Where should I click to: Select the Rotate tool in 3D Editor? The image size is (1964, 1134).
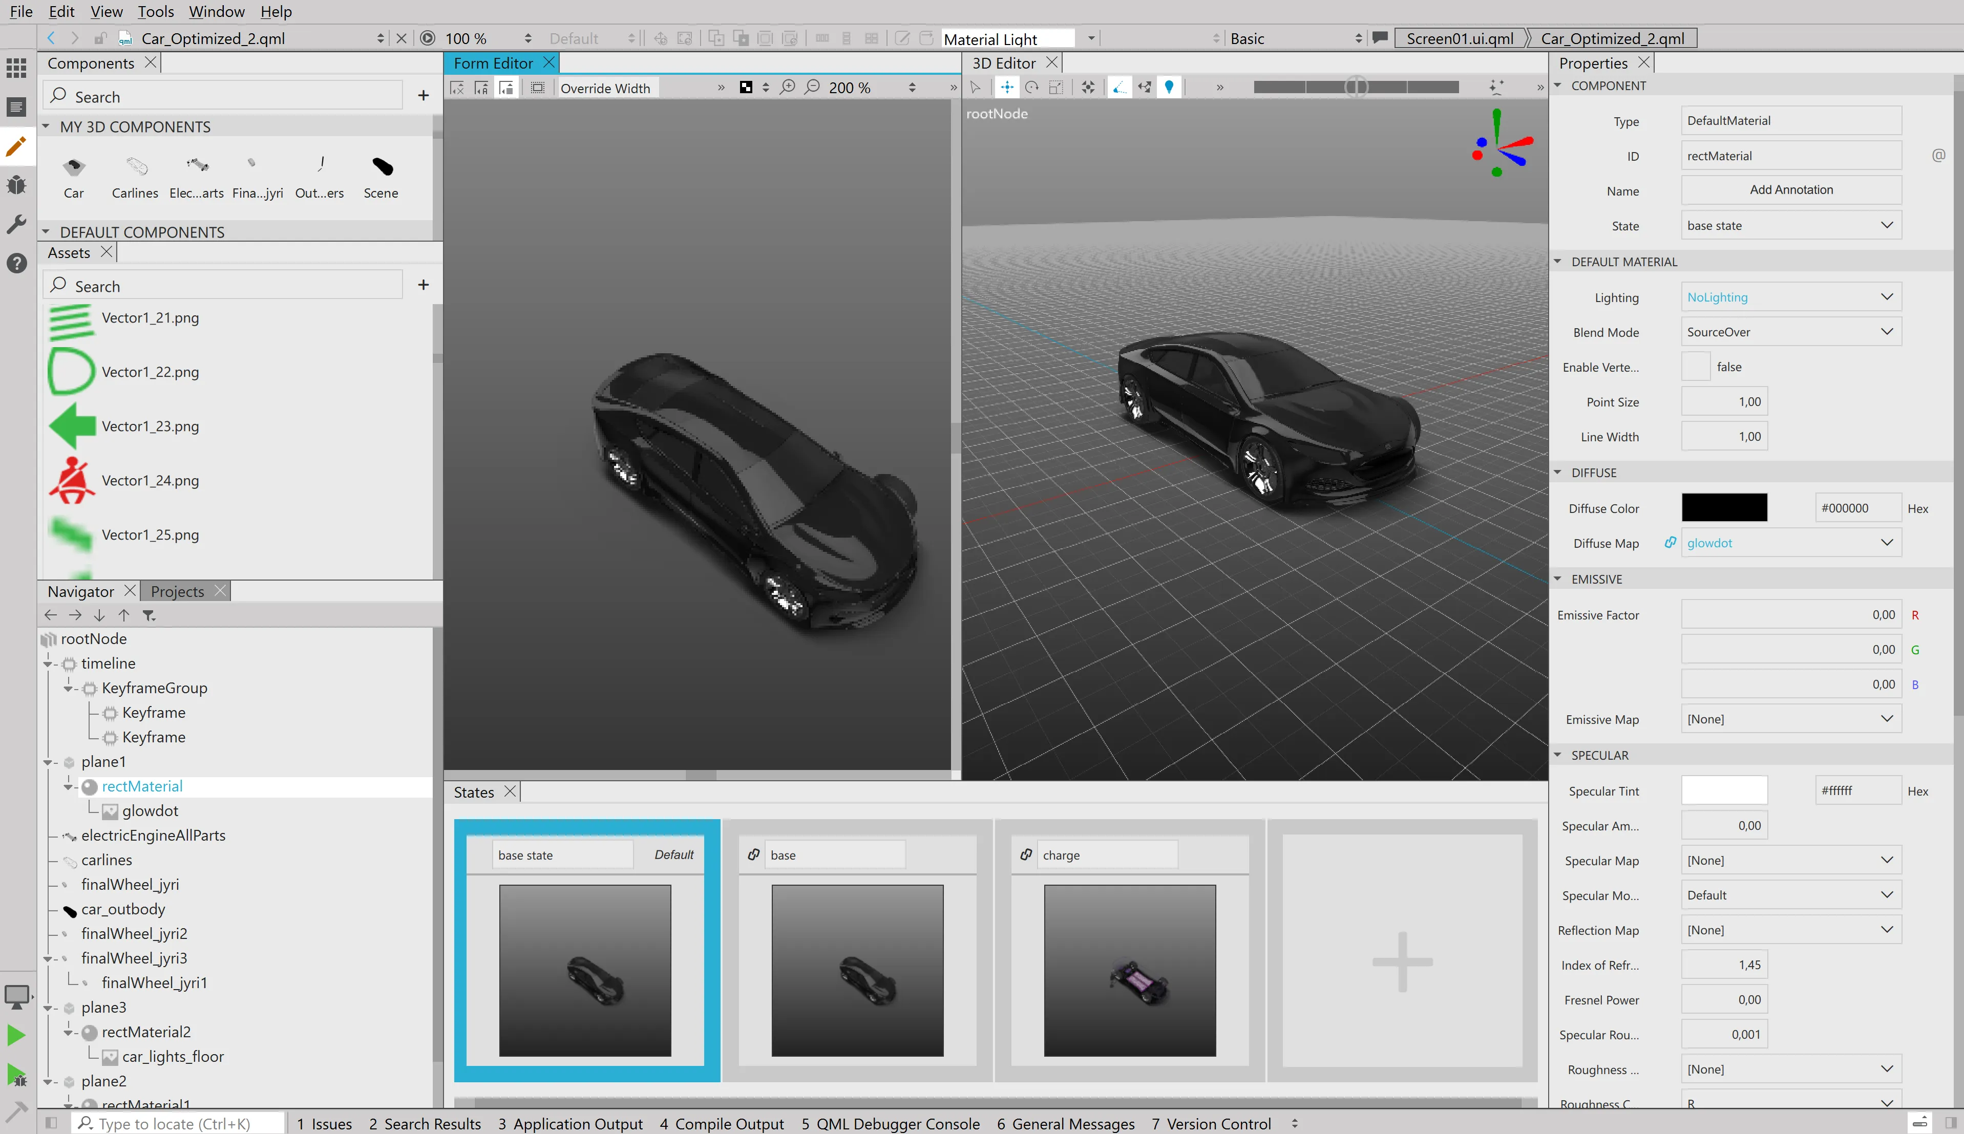1031,87
